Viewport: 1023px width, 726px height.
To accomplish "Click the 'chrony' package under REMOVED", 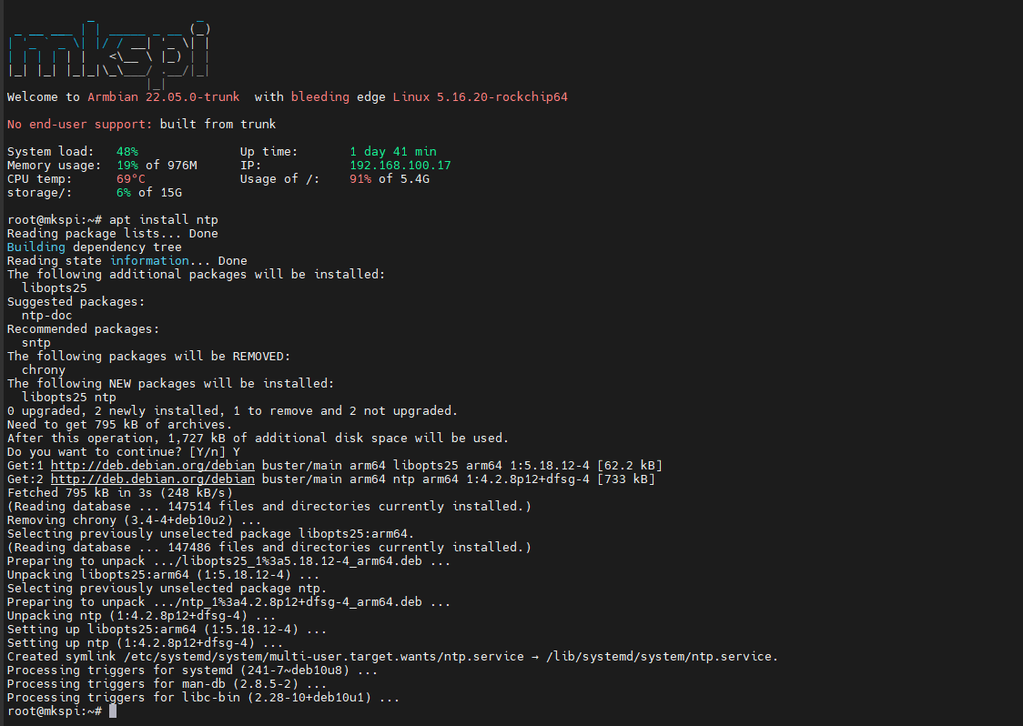I will pos(44,370).
